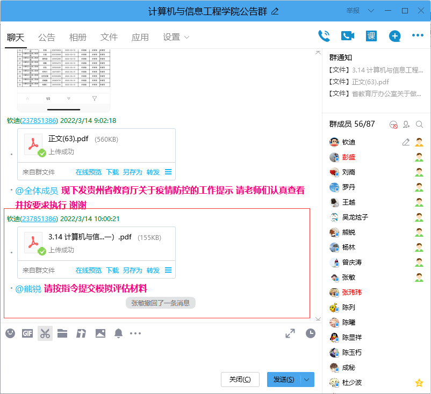Viewport: 431px width, 394px height.
Task: Activate the screenshot scissors tool
Action: pos(45,333)
